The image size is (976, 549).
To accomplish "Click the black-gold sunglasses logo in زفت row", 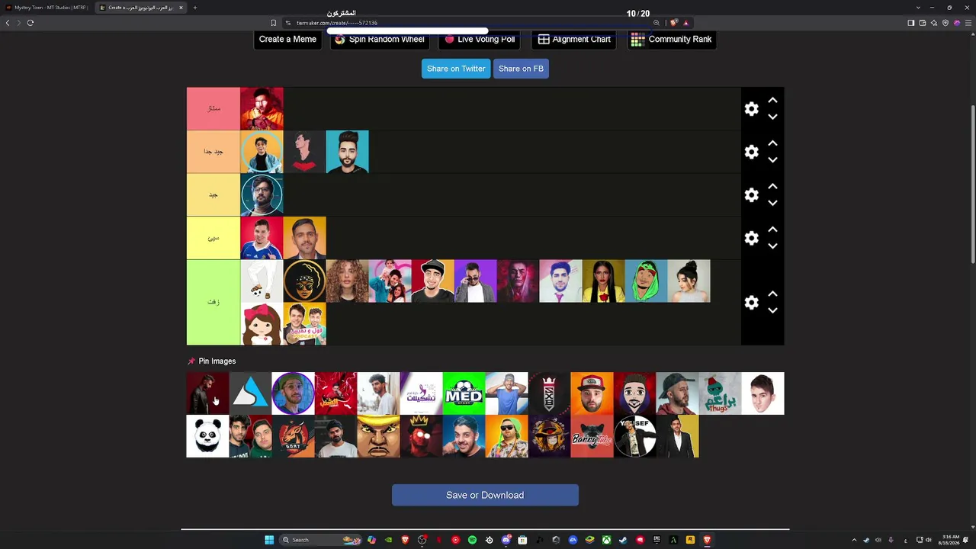I will tap(304, 281).
